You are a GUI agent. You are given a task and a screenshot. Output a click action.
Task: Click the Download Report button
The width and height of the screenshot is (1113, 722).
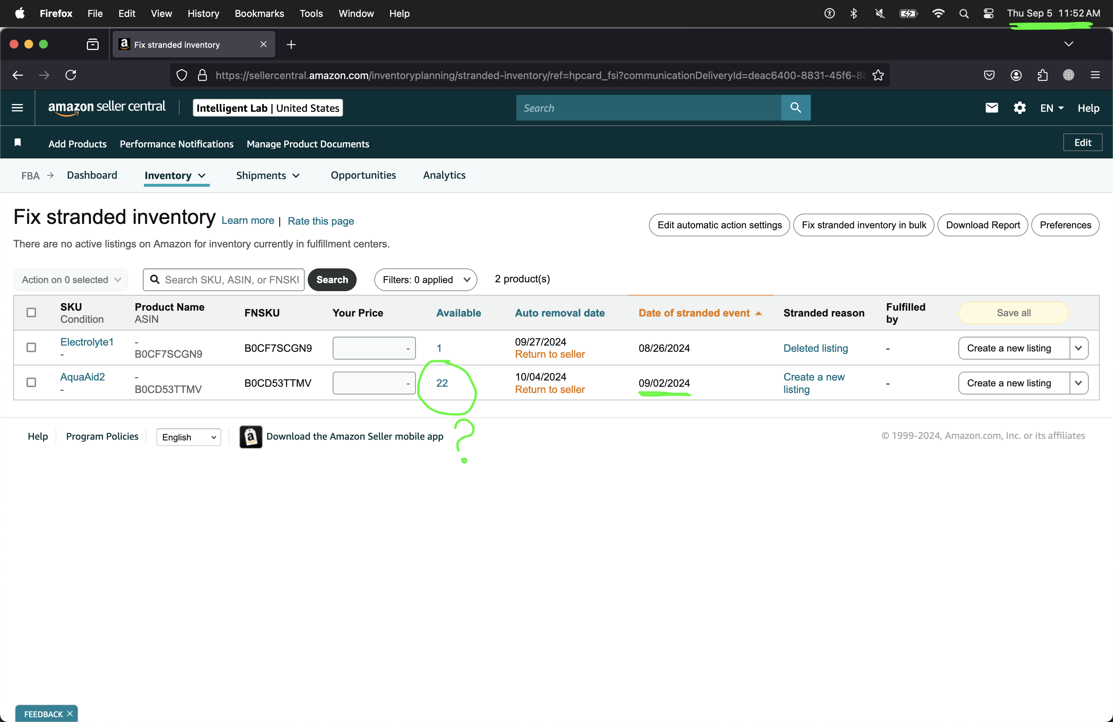pyautogui.click(x=983, y=225)
